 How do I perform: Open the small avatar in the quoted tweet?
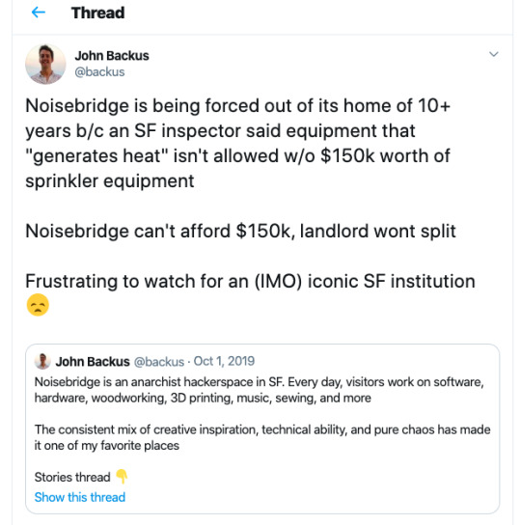pyautogui.click(x=42, y=362)
